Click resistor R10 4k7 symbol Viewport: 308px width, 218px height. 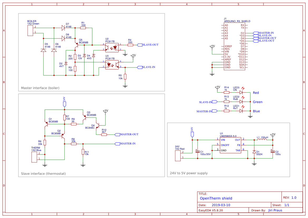[x=104, y=134]
